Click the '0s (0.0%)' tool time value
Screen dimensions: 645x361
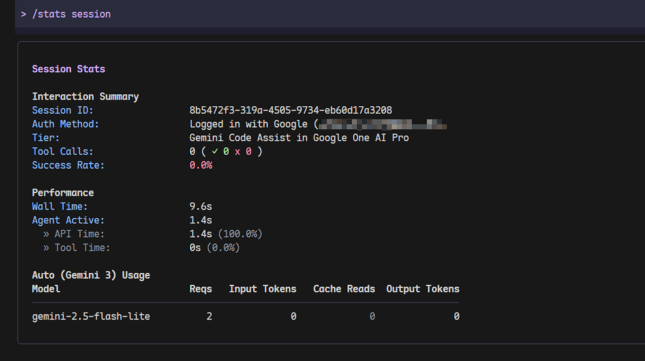(214, 248)
